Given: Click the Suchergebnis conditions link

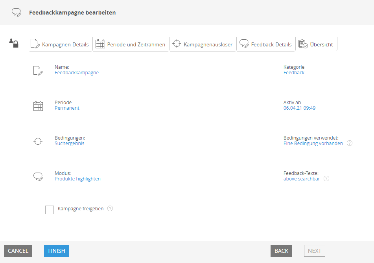Looking at the screenshot, I should point(69,143).
